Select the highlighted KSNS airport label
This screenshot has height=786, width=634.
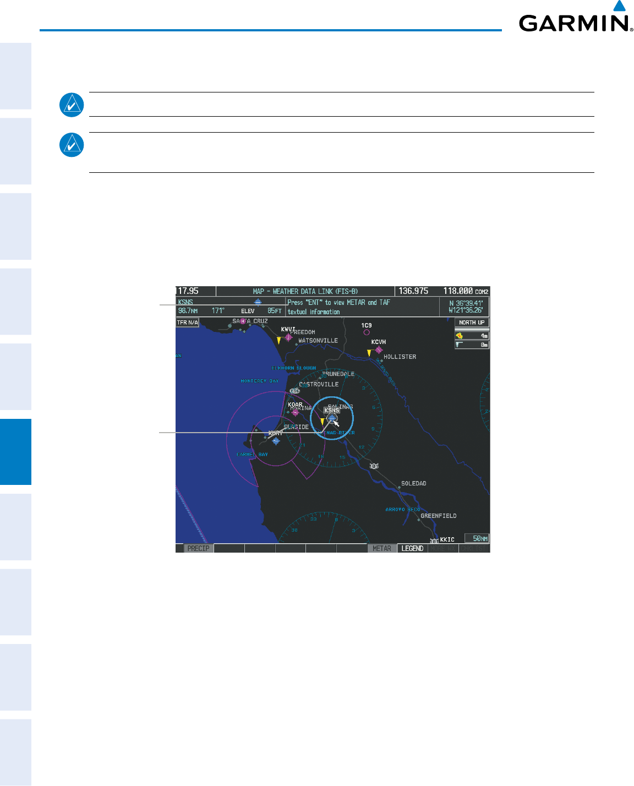pos(332,410)
